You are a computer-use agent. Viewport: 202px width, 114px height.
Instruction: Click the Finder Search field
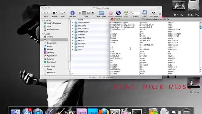tap(135, 13)
